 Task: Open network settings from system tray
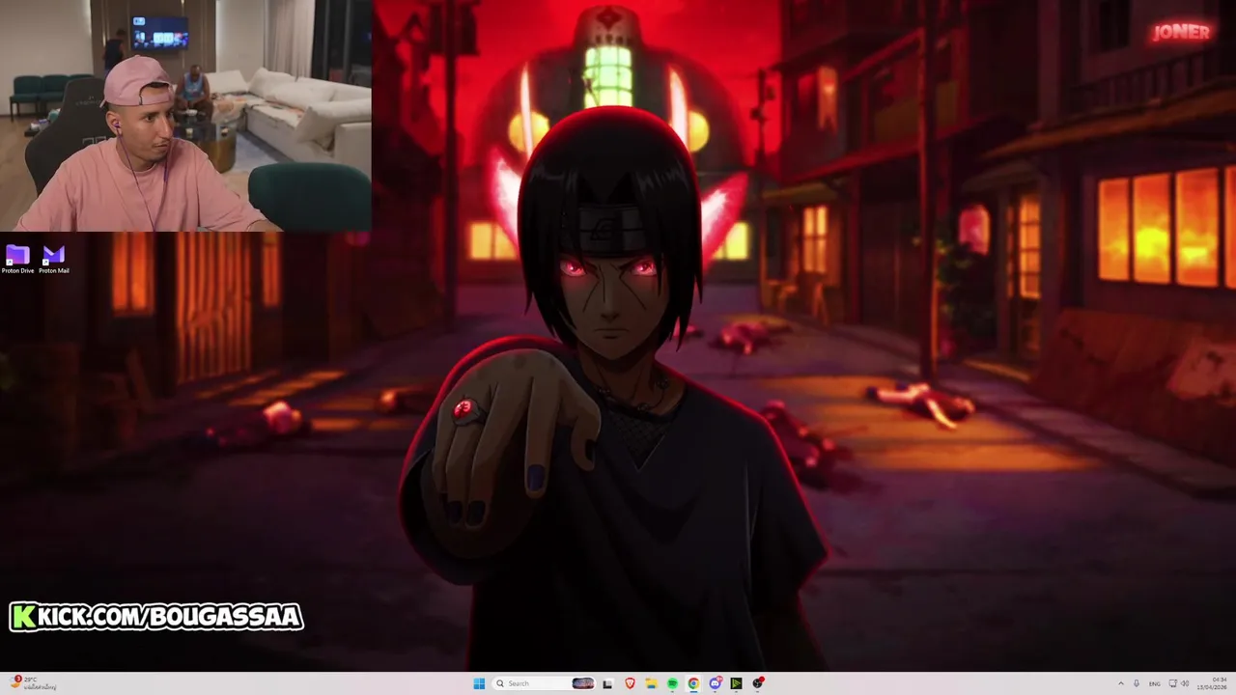tap(1173, 683)
